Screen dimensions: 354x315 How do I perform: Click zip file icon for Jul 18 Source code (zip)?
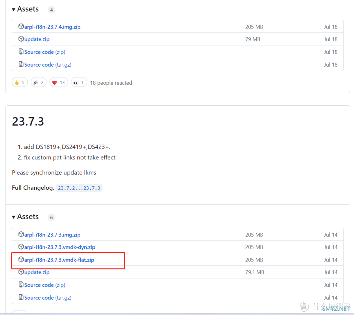[x=21, y=52]
